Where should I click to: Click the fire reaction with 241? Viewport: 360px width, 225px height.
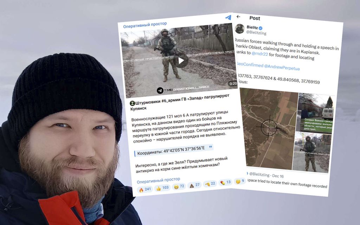[145, 189]
